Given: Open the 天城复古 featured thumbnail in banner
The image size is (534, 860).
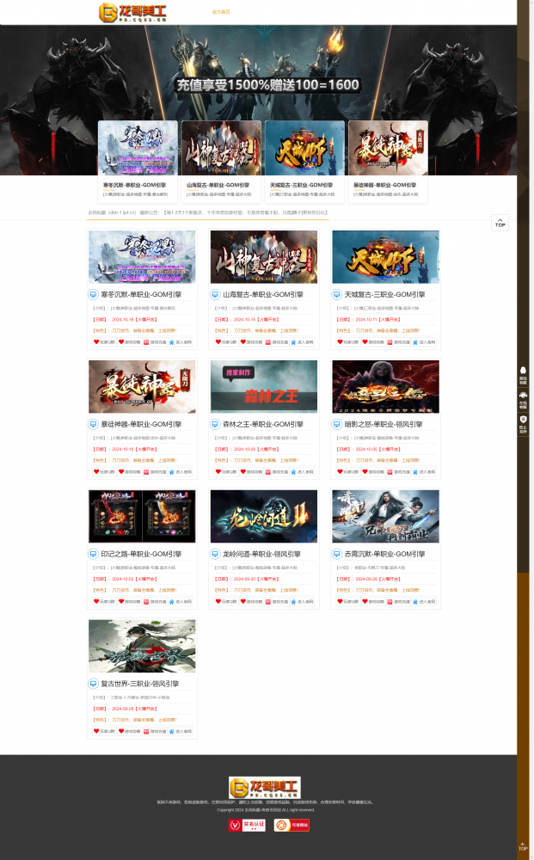Looking at the screenshot, I should (304, 148).
